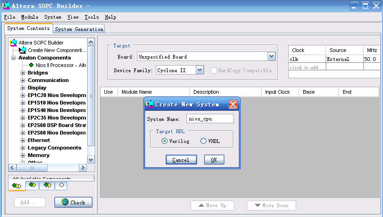Open the Device Family dropdown

point(200,70)
